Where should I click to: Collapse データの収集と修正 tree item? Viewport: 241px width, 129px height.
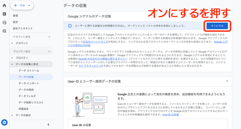pos(12,64)
